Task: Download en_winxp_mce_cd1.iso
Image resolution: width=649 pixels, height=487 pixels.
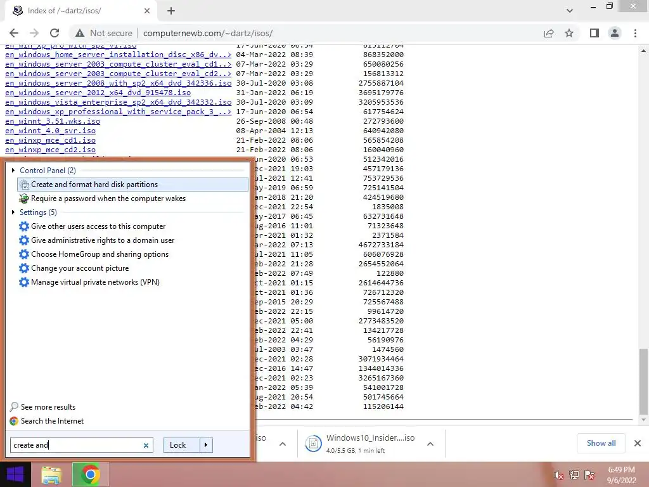Action: tap(51, 140)
